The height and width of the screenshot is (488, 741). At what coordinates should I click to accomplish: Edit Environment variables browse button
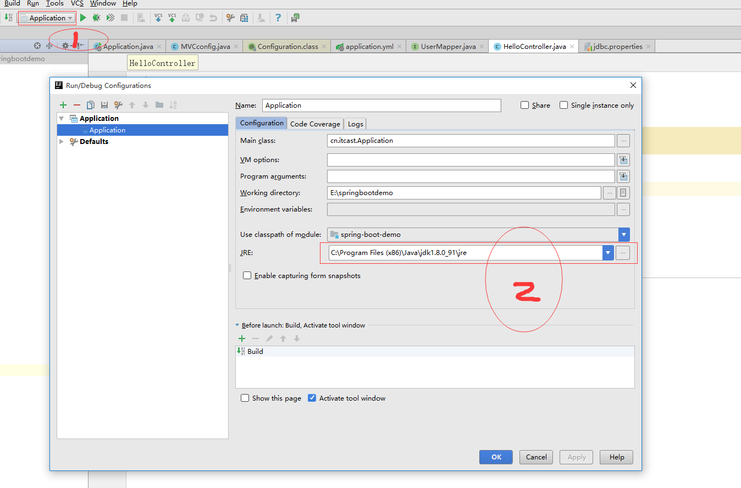tap(623, 209)
